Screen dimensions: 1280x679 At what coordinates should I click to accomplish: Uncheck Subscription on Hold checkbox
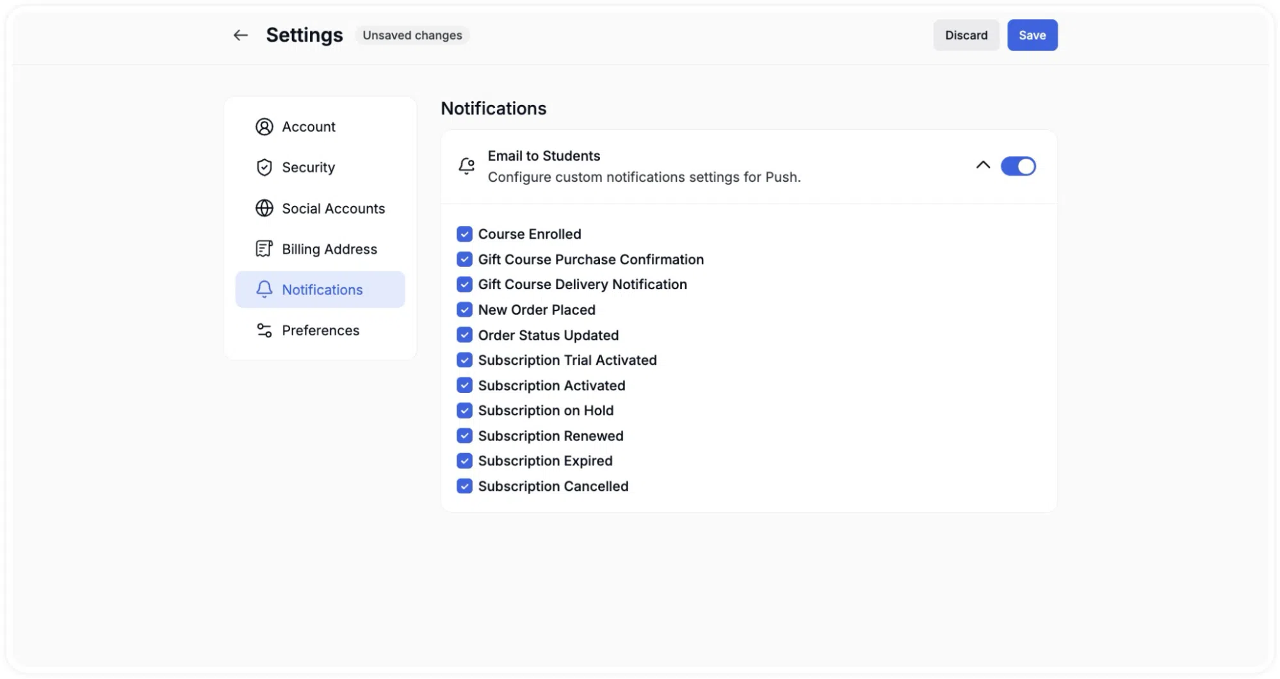464,410
